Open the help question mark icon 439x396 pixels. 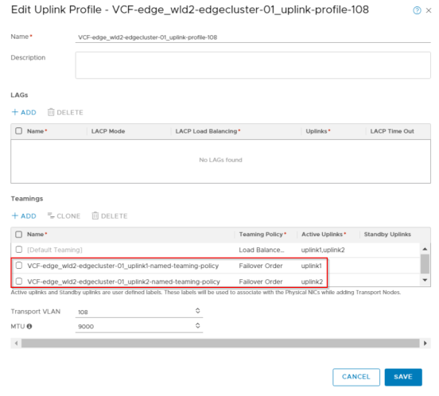point(417,10)
